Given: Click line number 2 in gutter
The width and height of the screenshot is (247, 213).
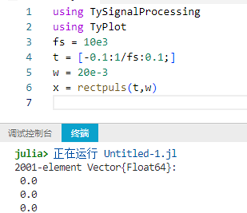Looking at the screenshot, I should click(x=29, y=27).
